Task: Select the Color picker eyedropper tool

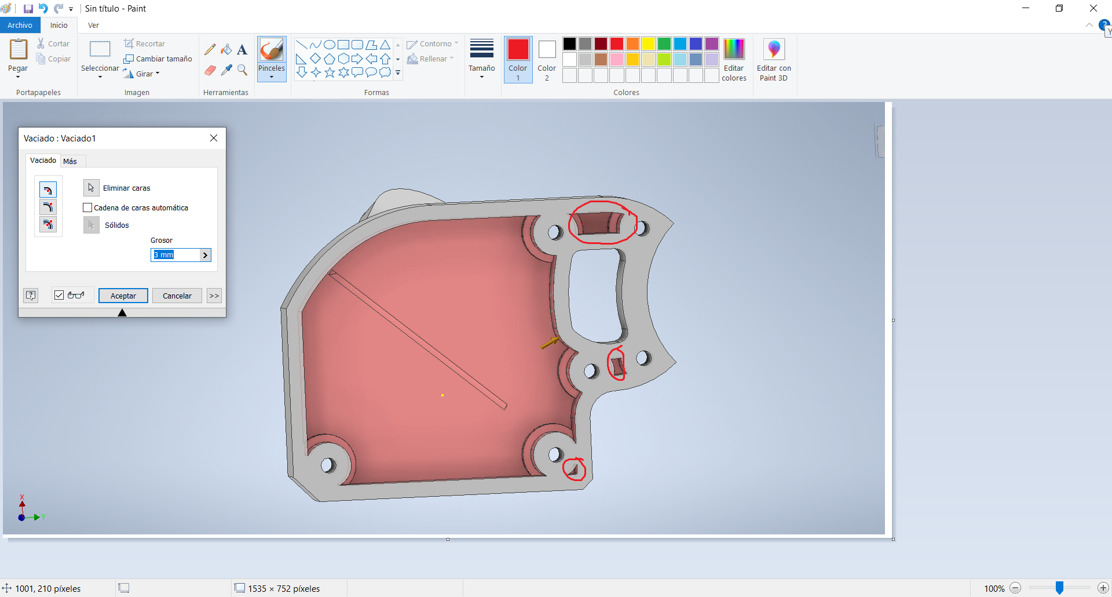Action: pos(226,70)
